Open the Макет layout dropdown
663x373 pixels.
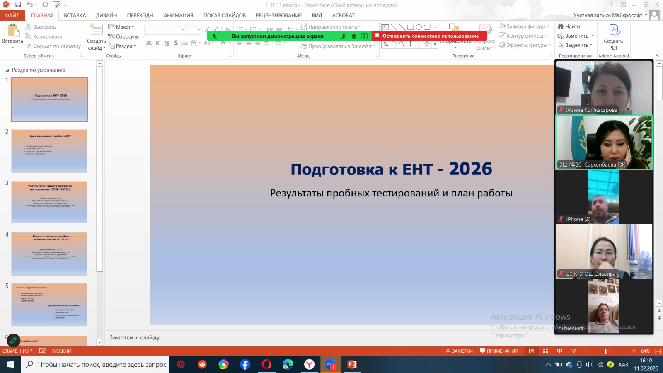[121, 27]
